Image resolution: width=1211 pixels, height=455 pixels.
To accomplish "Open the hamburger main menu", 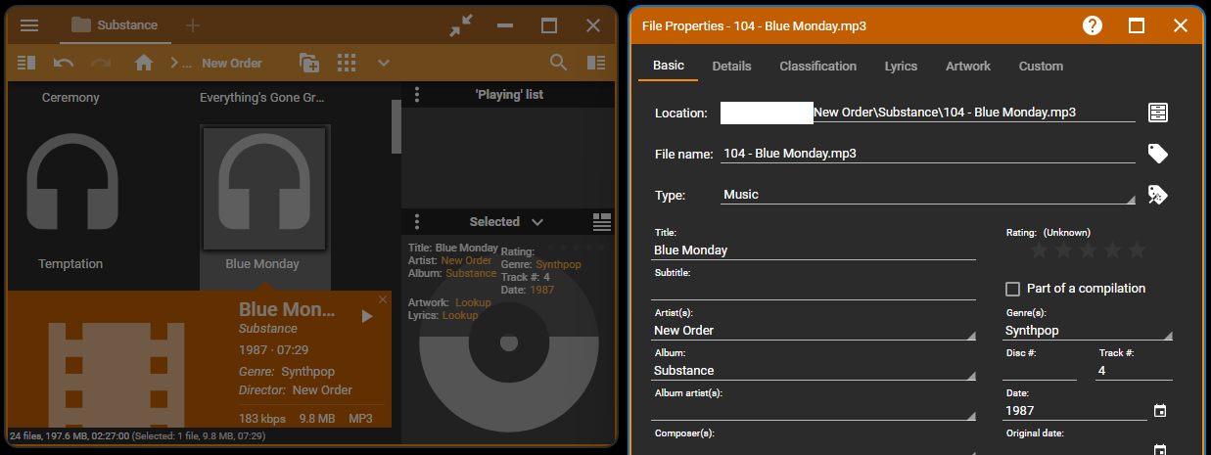I will click(29, 25).
